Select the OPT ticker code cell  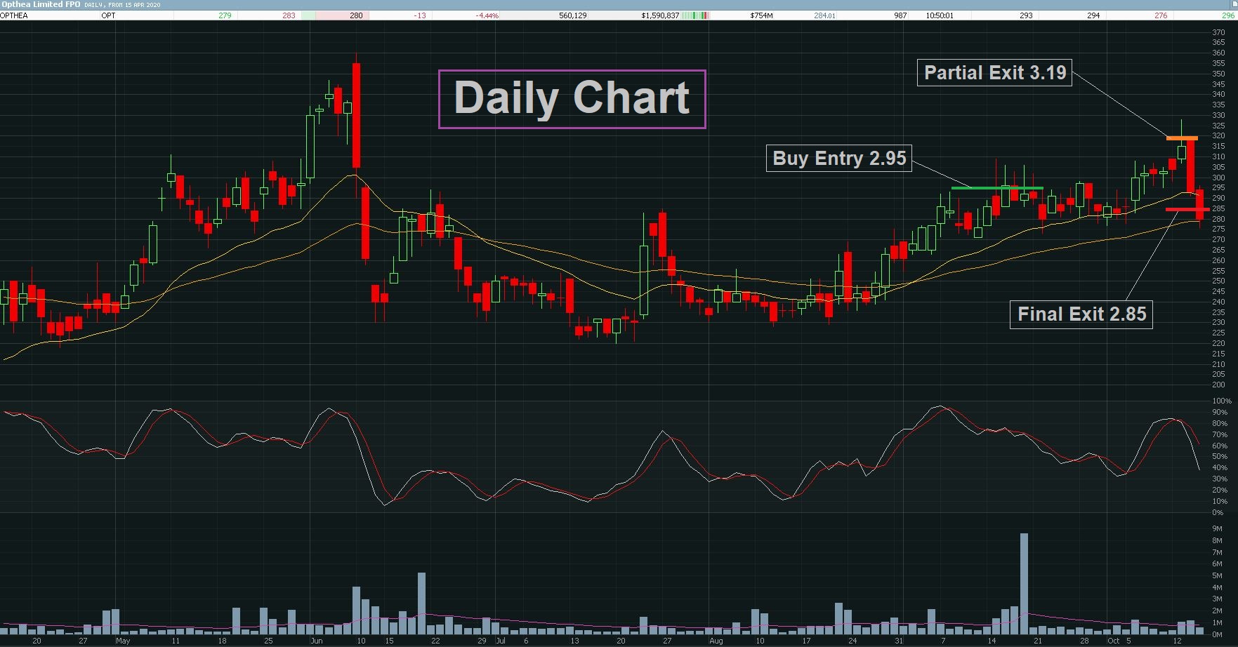(108, 15)
